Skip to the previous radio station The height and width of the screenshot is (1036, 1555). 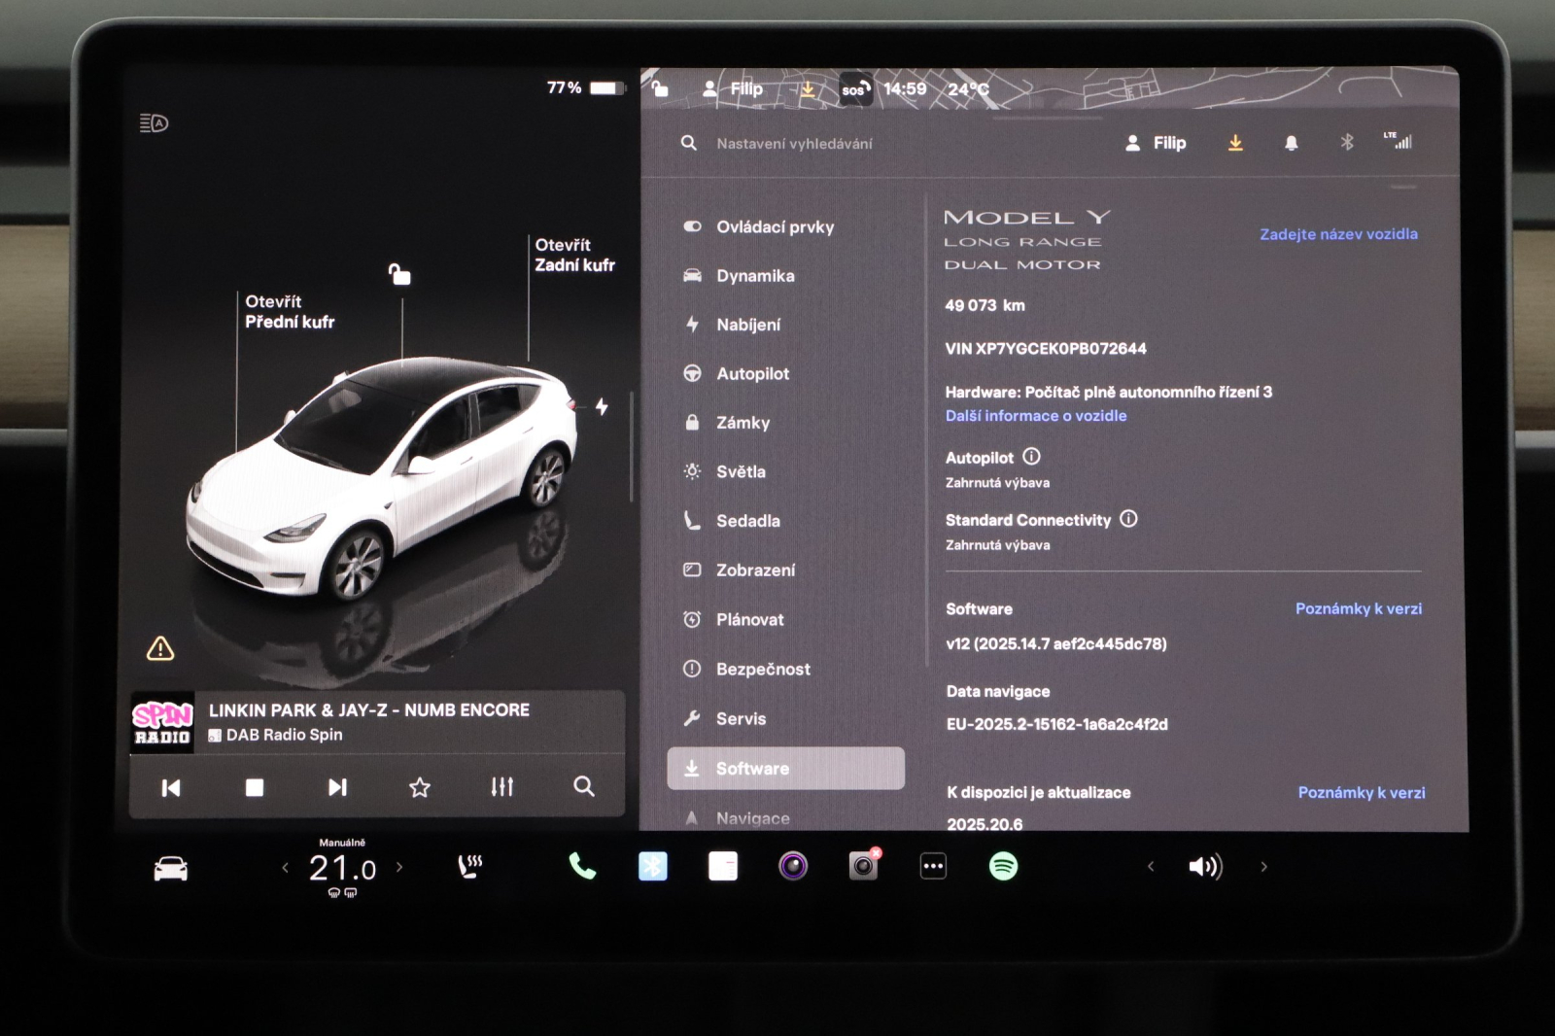click(171, 787)
